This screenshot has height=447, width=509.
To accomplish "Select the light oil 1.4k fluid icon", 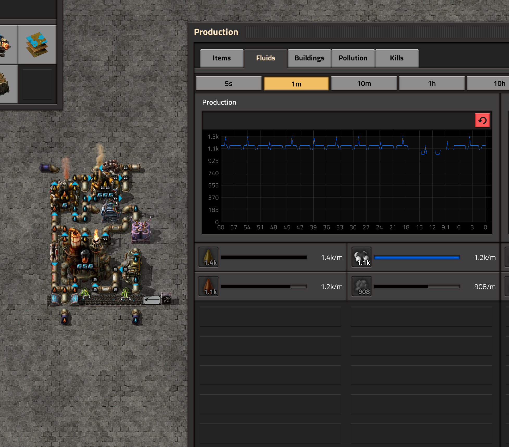I will (208, 257).
